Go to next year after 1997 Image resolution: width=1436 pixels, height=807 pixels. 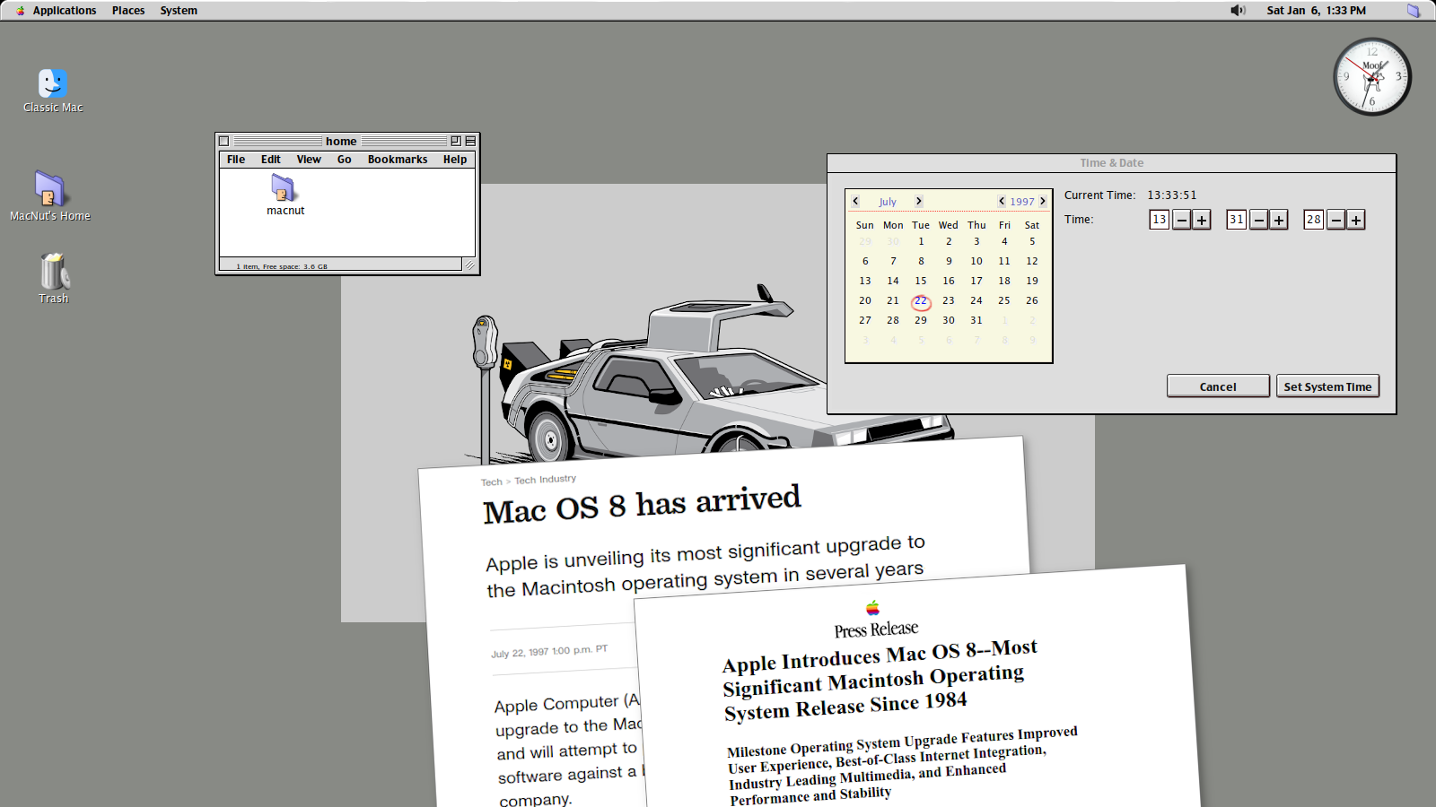tap(1043, 202)
